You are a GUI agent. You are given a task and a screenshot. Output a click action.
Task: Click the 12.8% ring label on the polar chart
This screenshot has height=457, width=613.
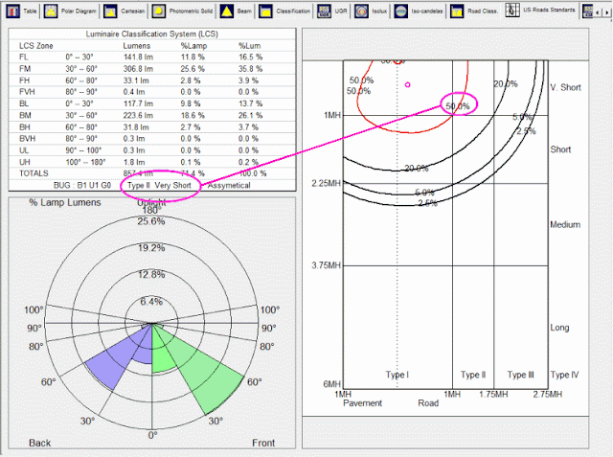151,275
